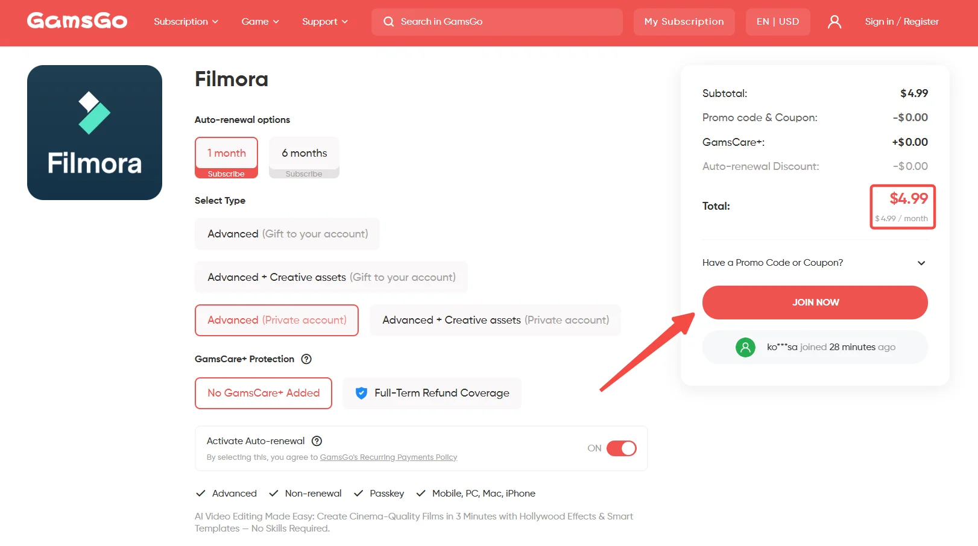The height and width of the screenshot is (546, 978).
Task: Choose Advanced + Creative assets (Gift to your account)
Action: pyautogui.click(x=331, y=277)
